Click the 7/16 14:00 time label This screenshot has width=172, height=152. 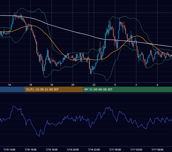point(9,149)
